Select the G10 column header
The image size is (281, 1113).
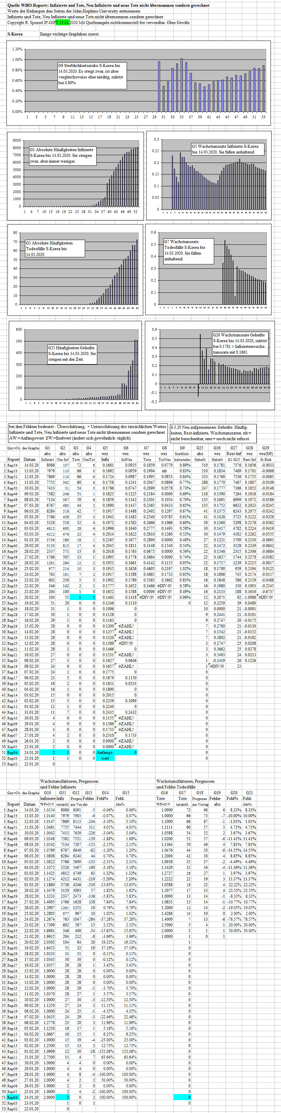coord(48,792)
